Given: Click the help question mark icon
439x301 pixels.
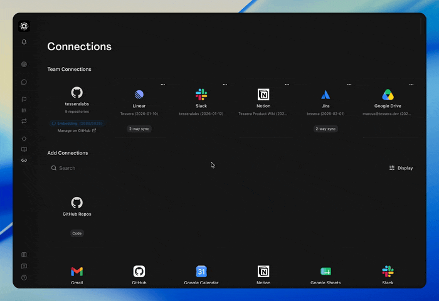Looking at the screenshot, I should pyautogui.click(x=24, y=277).
